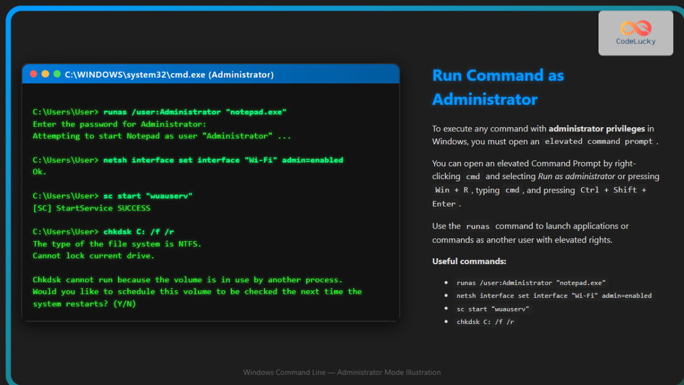Click the Run Command as Administrator heading
This screenshot has width=684, height=385.
498,87
